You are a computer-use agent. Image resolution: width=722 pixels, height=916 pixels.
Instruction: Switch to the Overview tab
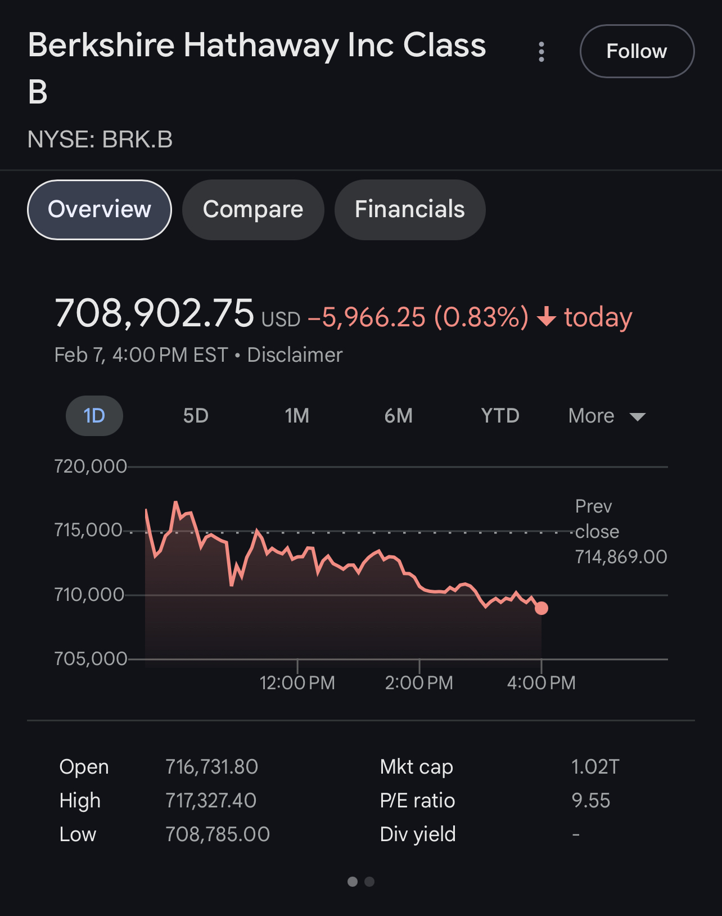(100, 209)
